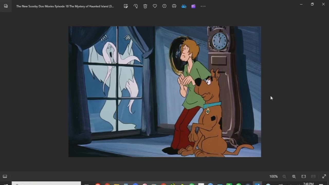The width and height of the screenshot is (329, 185).
Task: Click the OneDrive cloud icon
Action: tap(184, 6)
